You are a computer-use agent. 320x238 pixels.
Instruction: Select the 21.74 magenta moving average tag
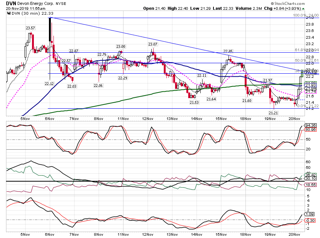click(311, 92)
